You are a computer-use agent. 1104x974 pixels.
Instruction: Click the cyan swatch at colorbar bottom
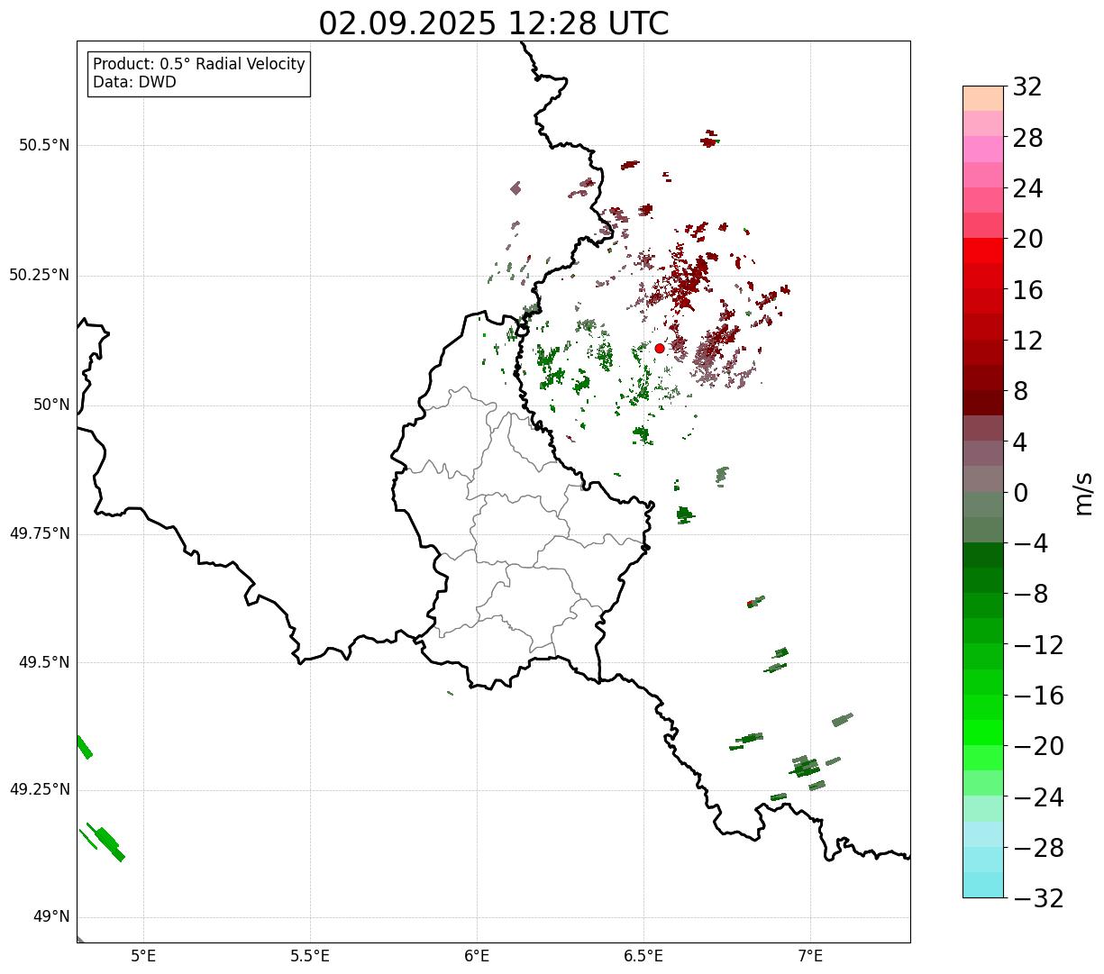[x=983, y=885]
